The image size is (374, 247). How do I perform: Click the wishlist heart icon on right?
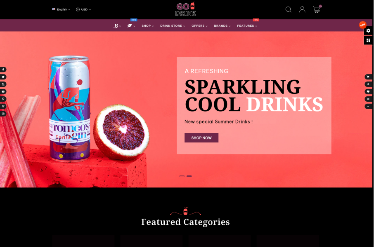coord(368,92)
